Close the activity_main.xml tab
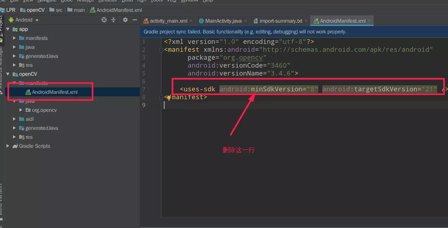The width and height of the screenshot is (448, 228). click(191, 21)
